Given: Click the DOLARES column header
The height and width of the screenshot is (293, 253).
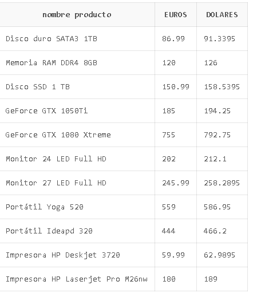Looking at the screenshot, I should [222, 15].
